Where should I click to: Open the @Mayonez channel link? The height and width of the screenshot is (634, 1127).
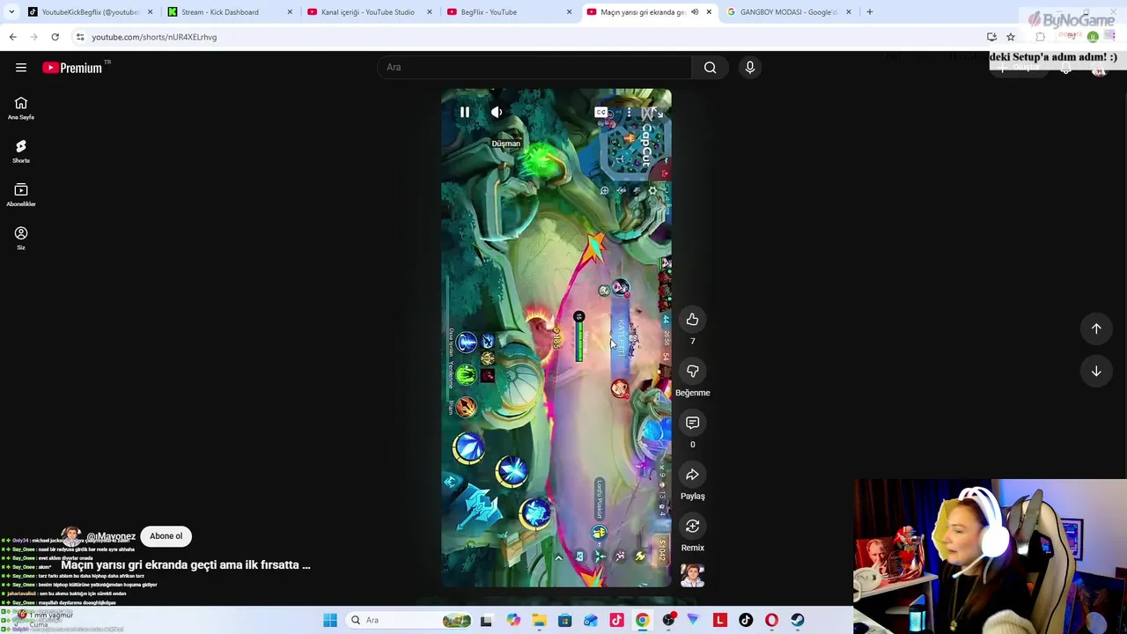111,536
